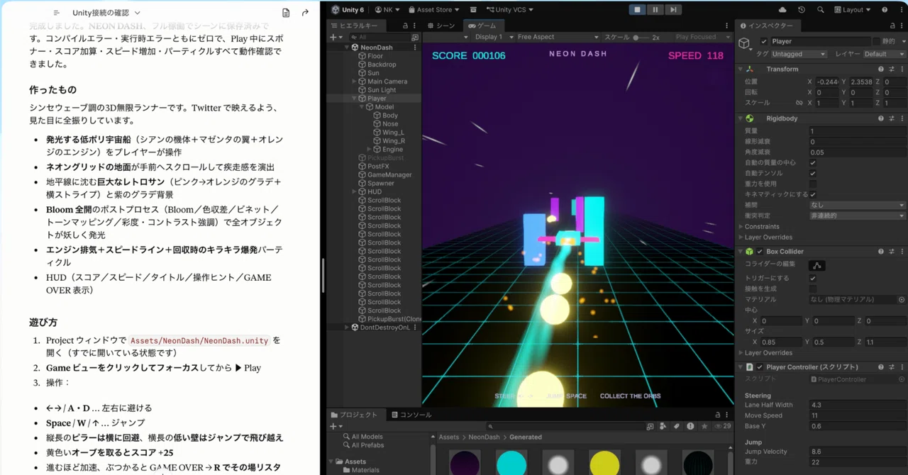Open Transform component help icon
908x475 pixels.
tap(881, 69)
